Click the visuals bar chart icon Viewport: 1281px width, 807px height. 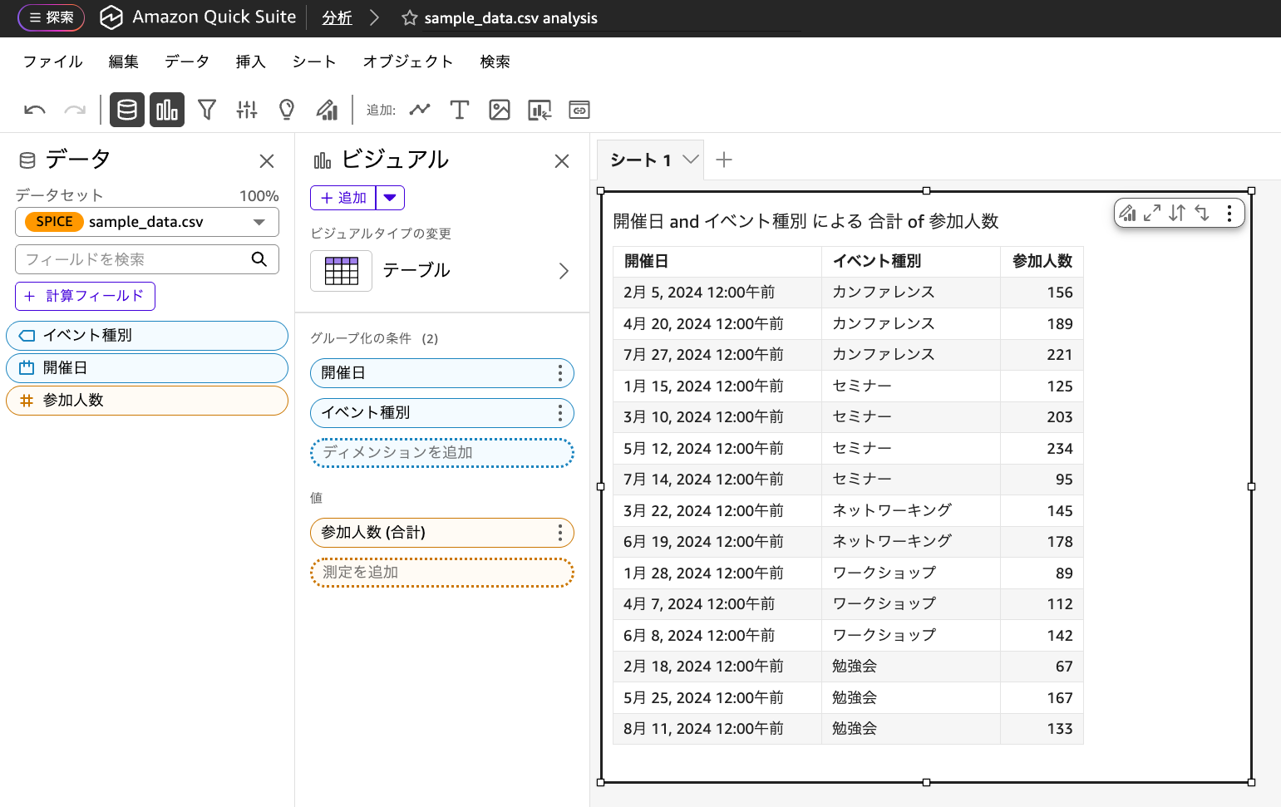(x=166, y=109)
